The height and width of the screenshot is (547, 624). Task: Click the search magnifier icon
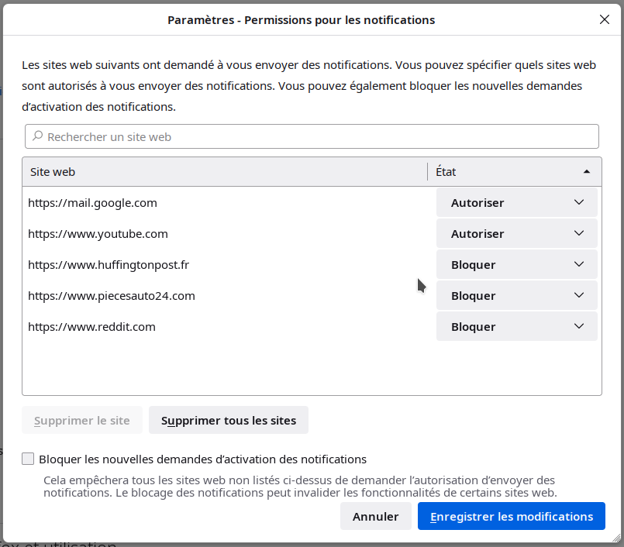coord(37,136)
